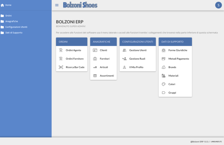Click the key-person icon for Gestione Ruoli

[125, 59]
